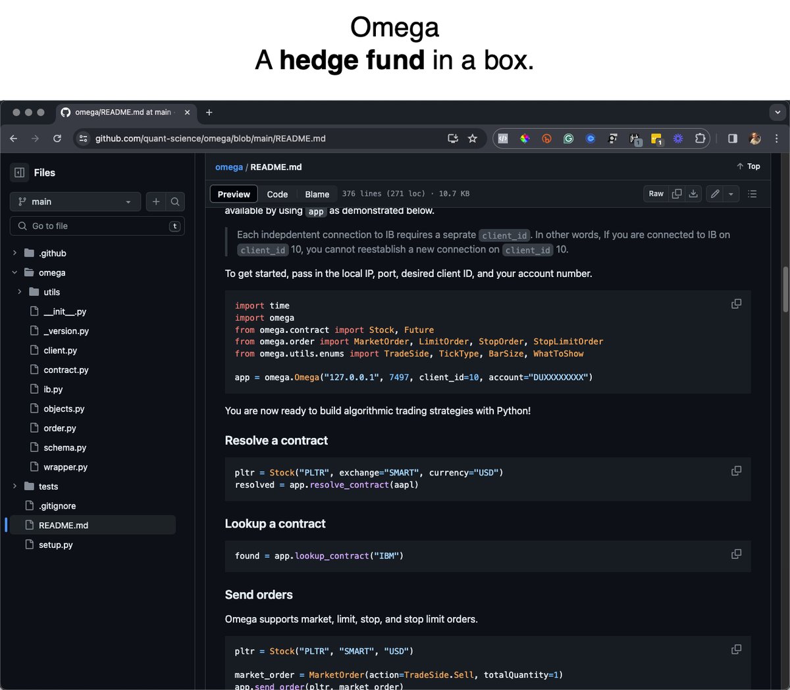
Task: Click the color wheel extension icon
Action: (x=525, y=138)
